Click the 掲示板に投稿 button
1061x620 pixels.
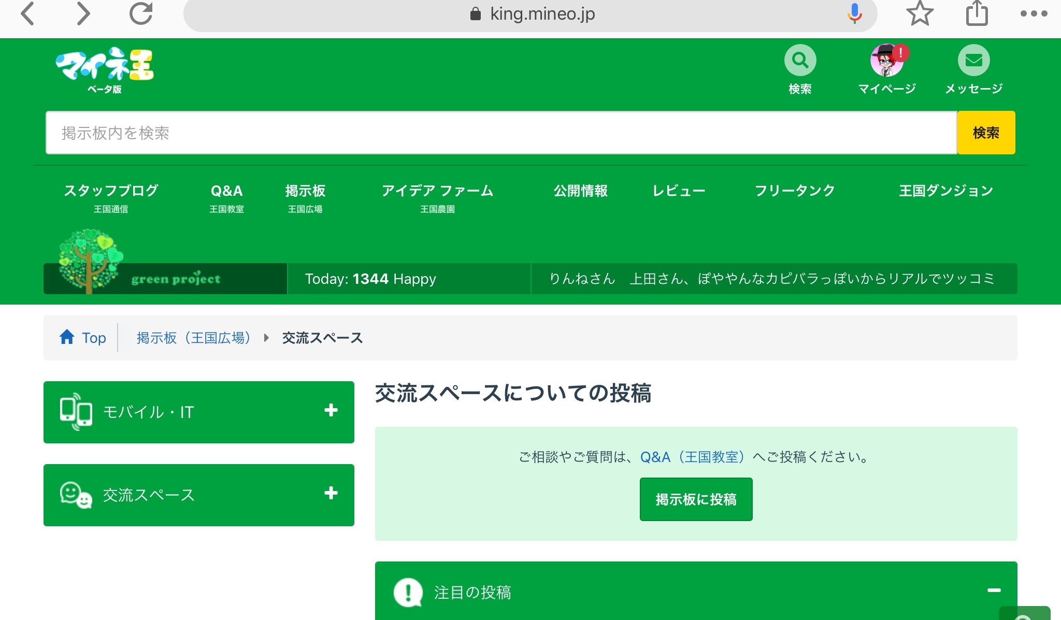[x=696, y=499]
